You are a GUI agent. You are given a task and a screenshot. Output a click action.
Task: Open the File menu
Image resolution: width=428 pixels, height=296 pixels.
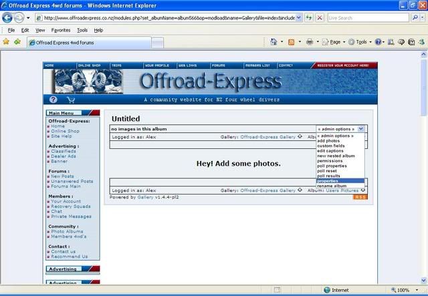(x=11, y=30)
